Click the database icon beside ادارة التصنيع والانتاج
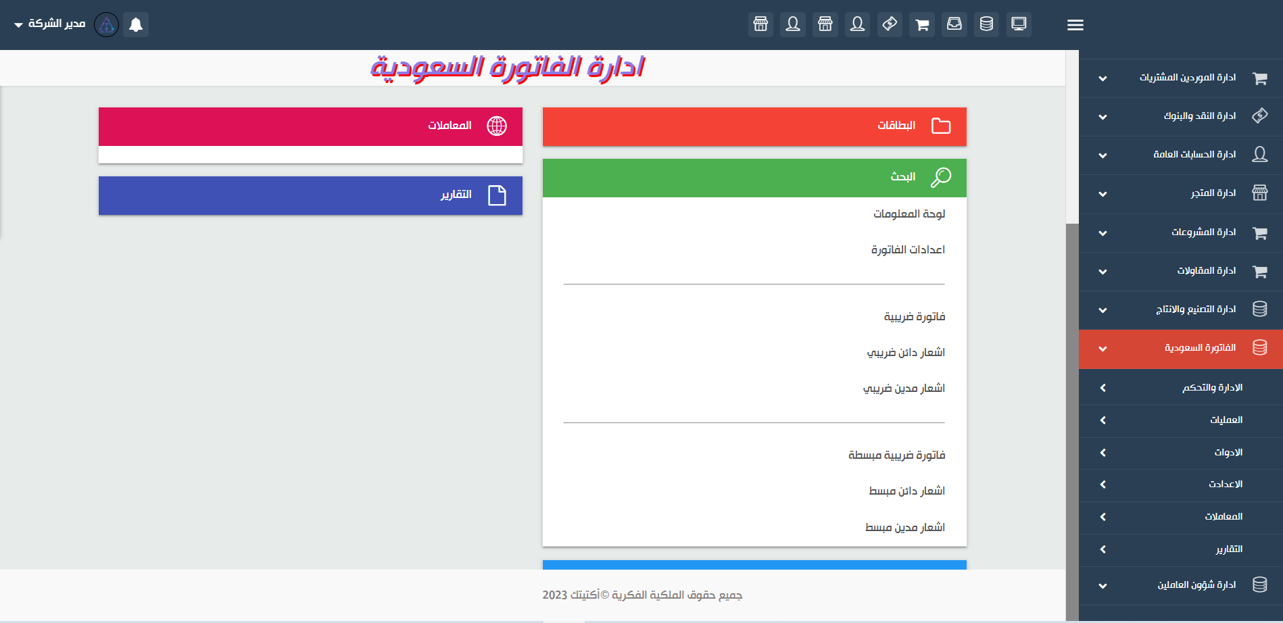The image size is (1283, 623). [1260, 309]
